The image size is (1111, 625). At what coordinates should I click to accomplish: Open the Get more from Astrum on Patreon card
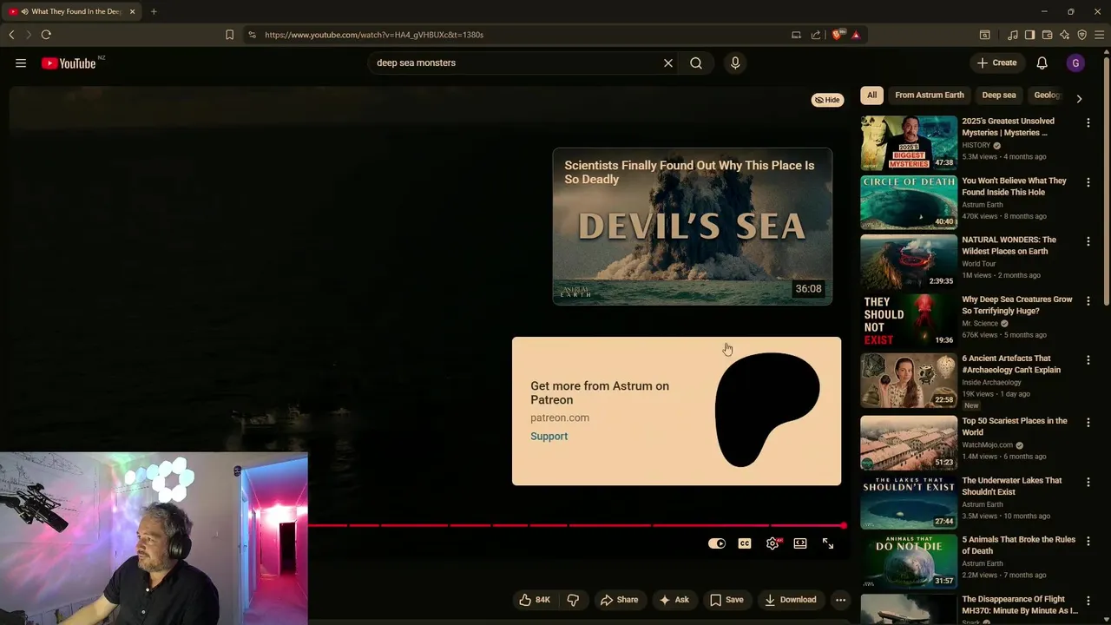pos(677,411)
